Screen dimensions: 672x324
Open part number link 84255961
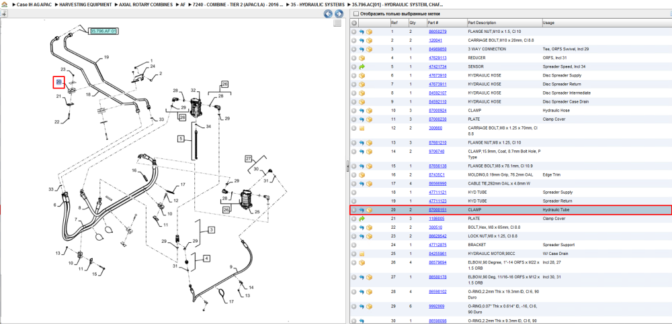(x=437, y=254)
